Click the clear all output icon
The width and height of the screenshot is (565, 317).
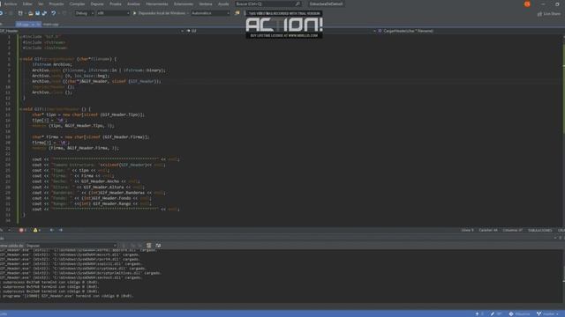(x=149, y=246)
